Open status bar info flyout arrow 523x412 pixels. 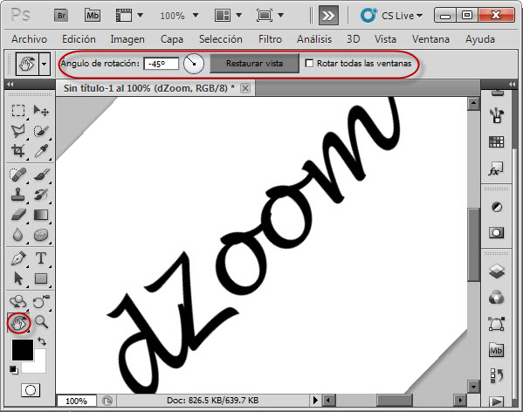point(315,400)
